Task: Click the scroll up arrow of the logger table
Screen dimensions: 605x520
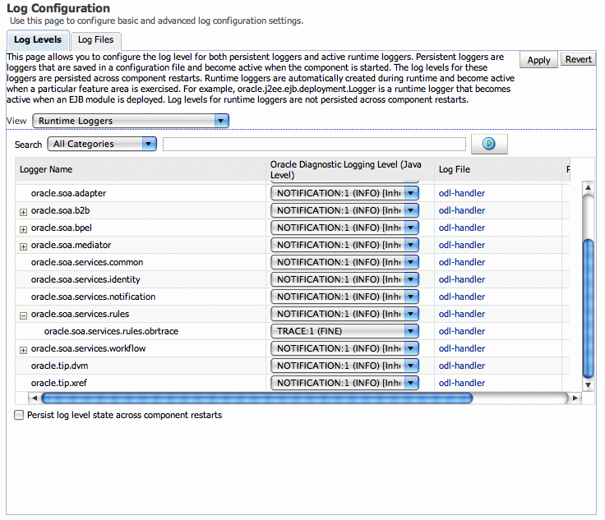Action: coord(588,188)
